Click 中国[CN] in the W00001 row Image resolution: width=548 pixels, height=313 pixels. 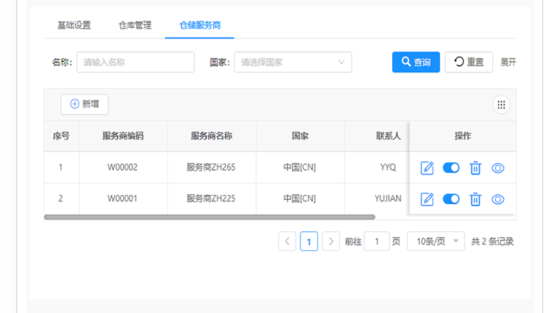point(300,198)
